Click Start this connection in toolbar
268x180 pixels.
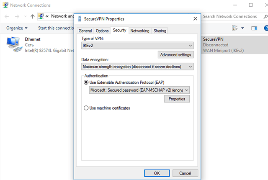point(56,28)
